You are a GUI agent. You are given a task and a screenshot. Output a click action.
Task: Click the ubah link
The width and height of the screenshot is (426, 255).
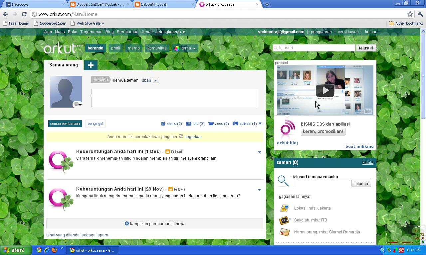tap(146, 80)
